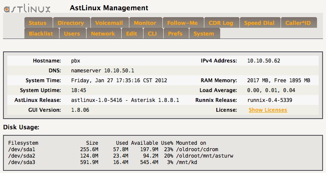This screenshot has width=326, height=173.
Task: Select runnix-0.4-5339 release value
Action: point(269,100)
